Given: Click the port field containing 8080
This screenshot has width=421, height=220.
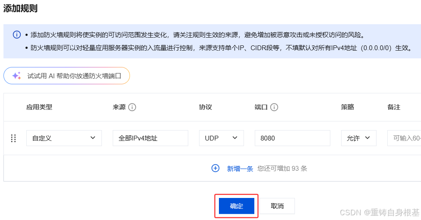Looking at the screenshot, I should pyautogui.click(x=292, y=138).
